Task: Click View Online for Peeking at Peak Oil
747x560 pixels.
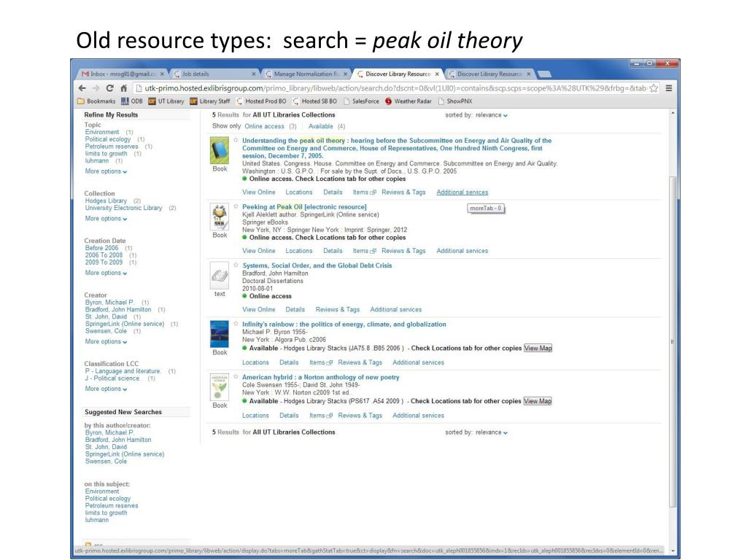Action: [259, 251]
